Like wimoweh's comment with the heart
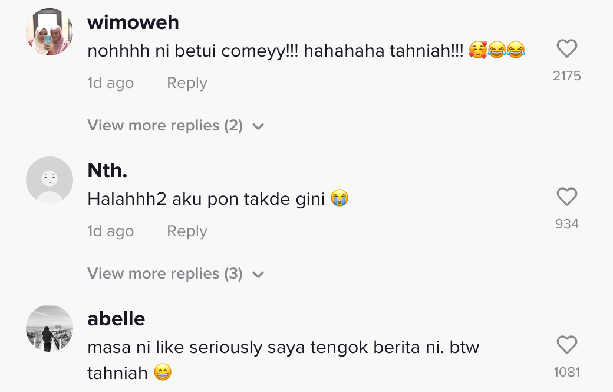This screenshot has height=392, width=613. (x=566, y=49)
